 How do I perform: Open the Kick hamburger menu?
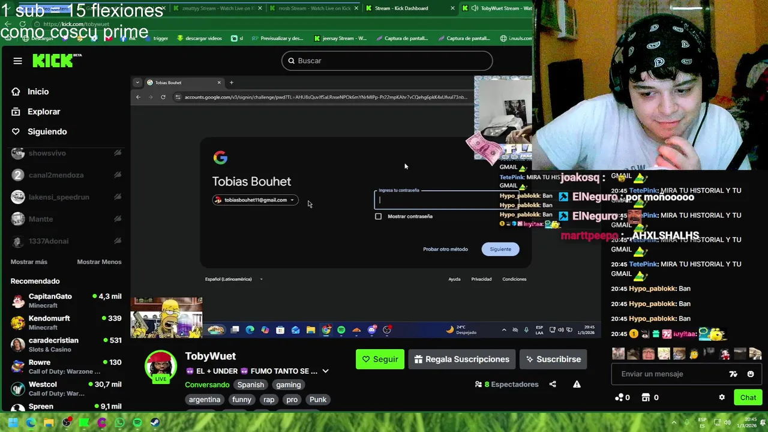point(17,61)
